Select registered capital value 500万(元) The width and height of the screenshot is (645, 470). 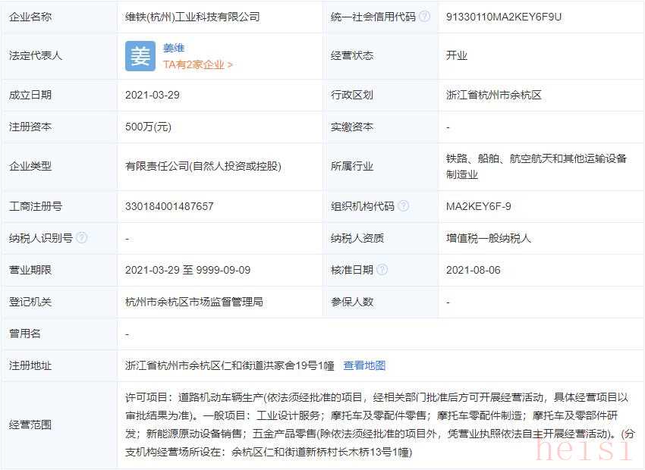coord(149,127)
